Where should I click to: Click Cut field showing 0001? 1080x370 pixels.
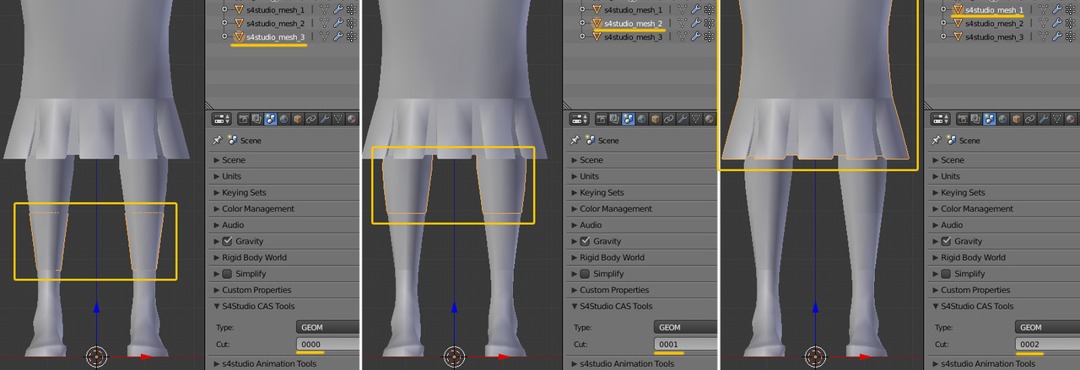(685, 344)
